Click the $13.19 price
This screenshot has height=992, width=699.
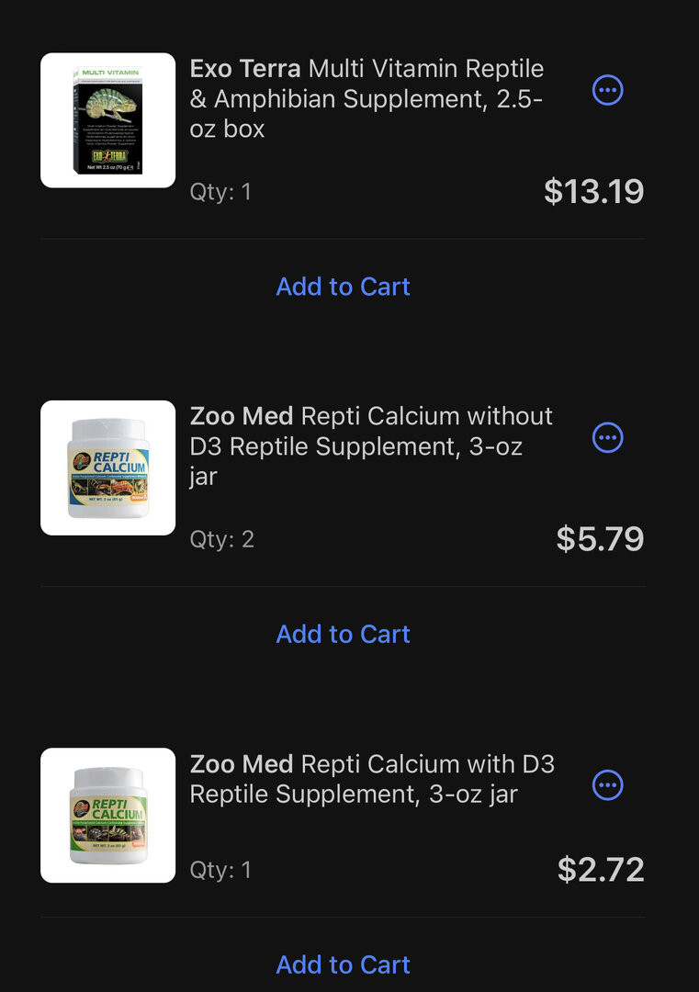(x=593, y=191)
